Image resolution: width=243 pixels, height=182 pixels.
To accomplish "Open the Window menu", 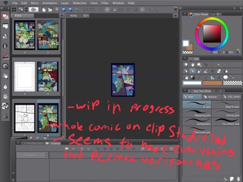I will click(x=118, y=3).
